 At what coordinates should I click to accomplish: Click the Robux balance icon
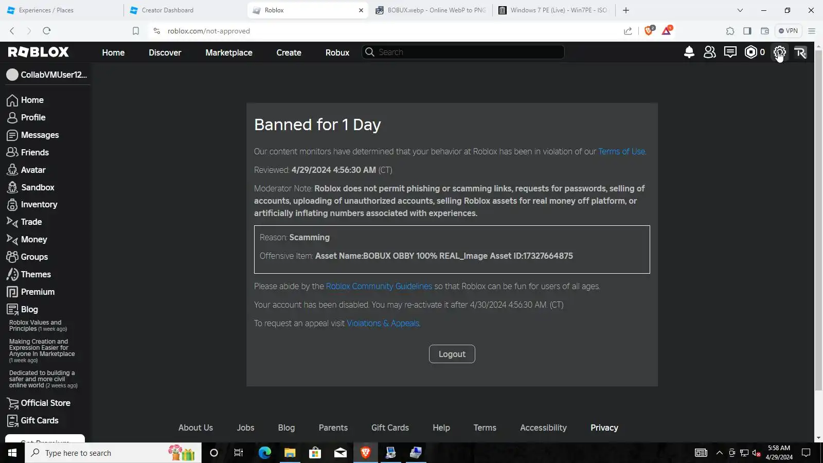pos(751,52)
